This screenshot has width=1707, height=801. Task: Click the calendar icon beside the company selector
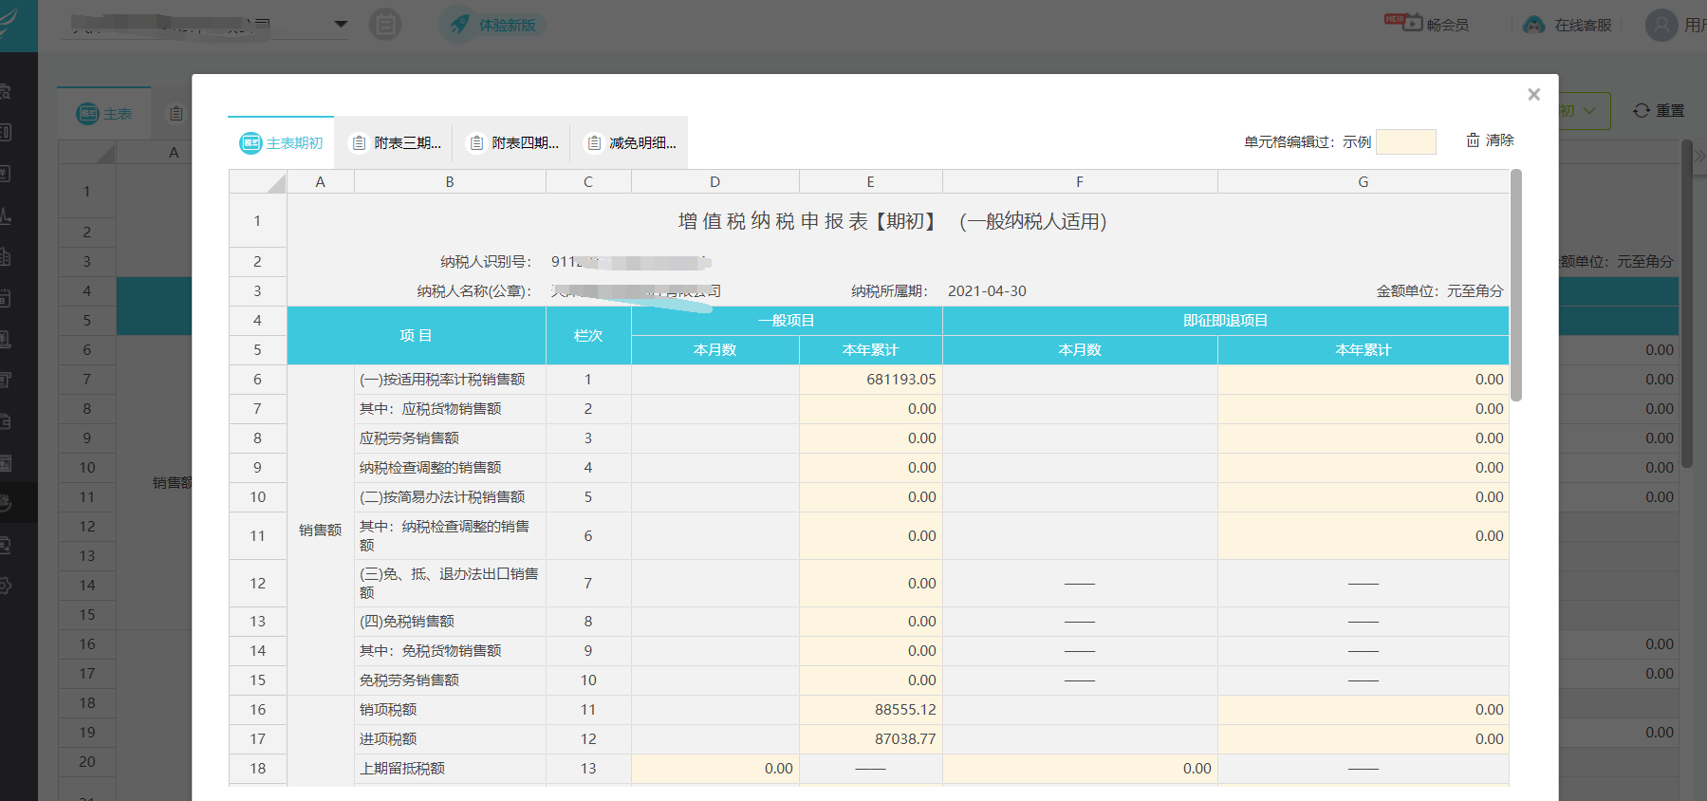click(x=385, y=25)
